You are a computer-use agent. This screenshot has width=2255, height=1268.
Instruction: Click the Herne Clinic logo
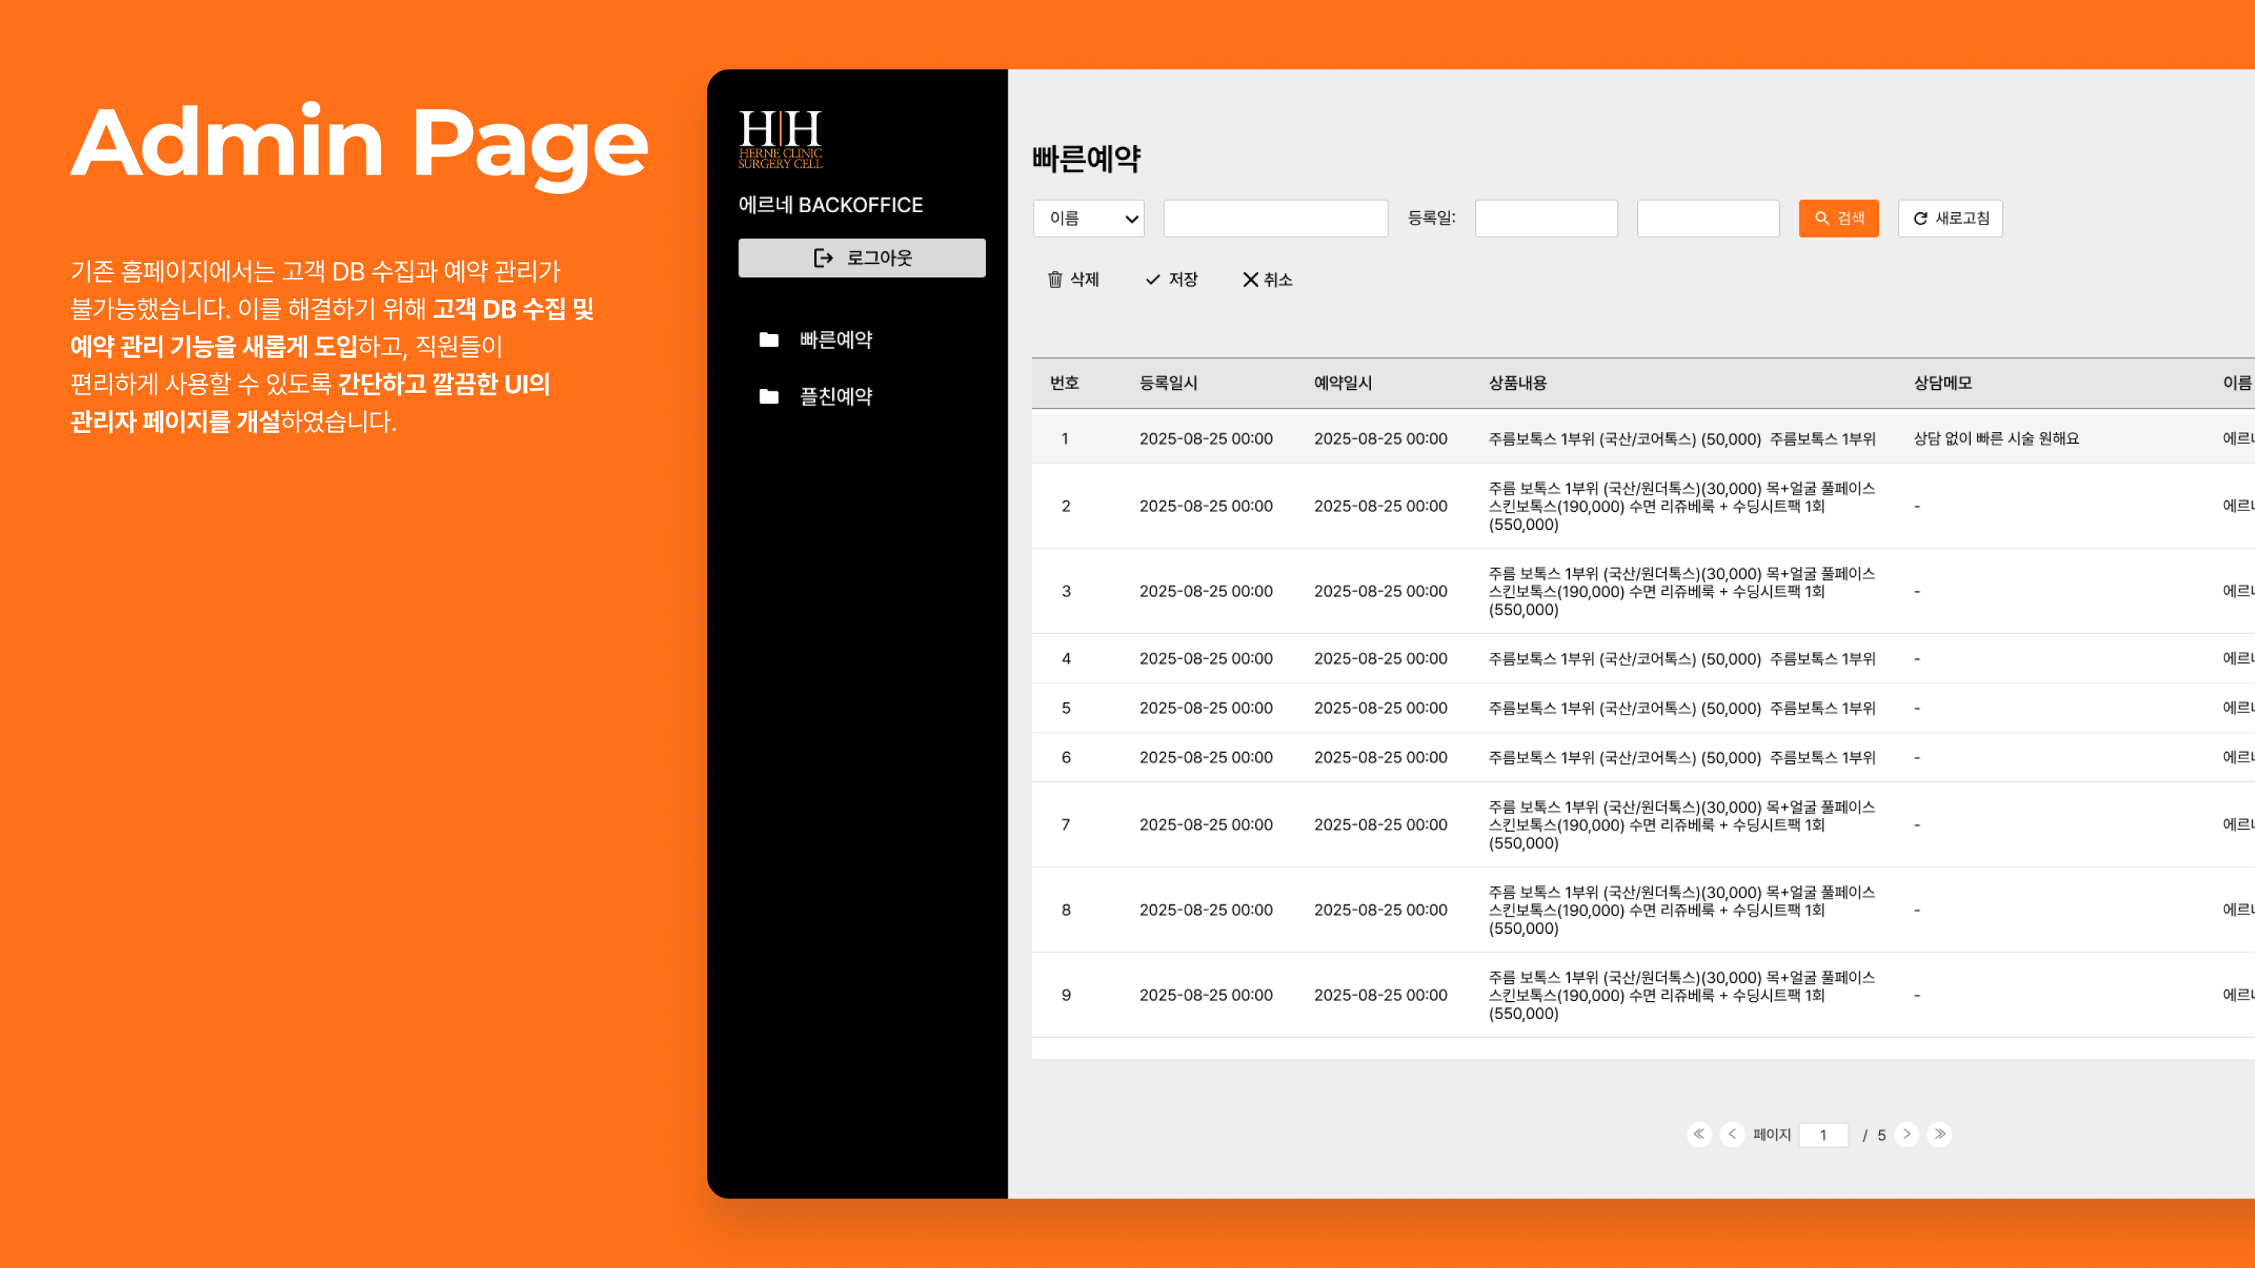click(780, 139)
